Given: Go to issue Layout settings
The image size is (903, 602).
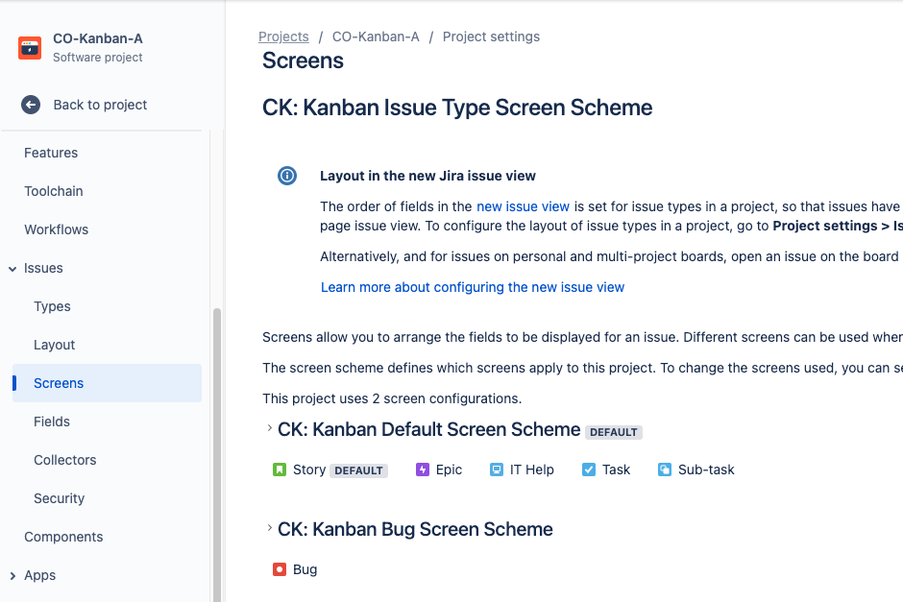Looking at the screenshot, I should pyautogui.click(x=54, y=346).
